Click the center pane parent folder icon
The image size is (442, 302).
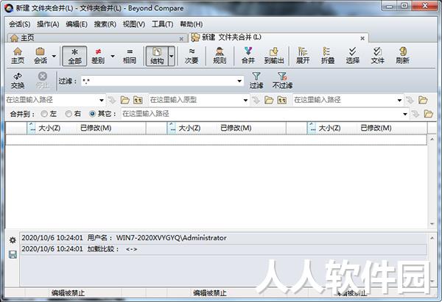(x=282, y=100)
